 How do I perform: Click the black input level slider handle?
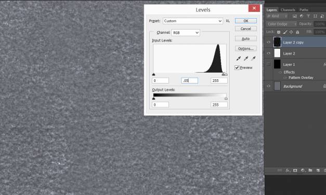154,74
